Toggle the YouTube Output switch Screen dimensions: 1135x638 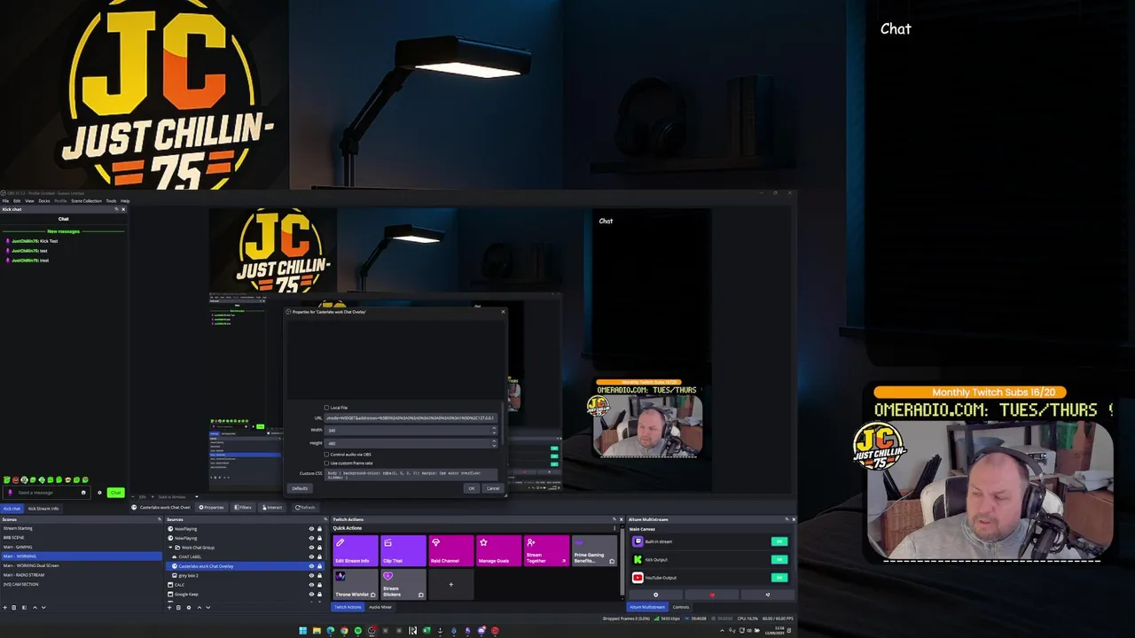pos(779,578)
